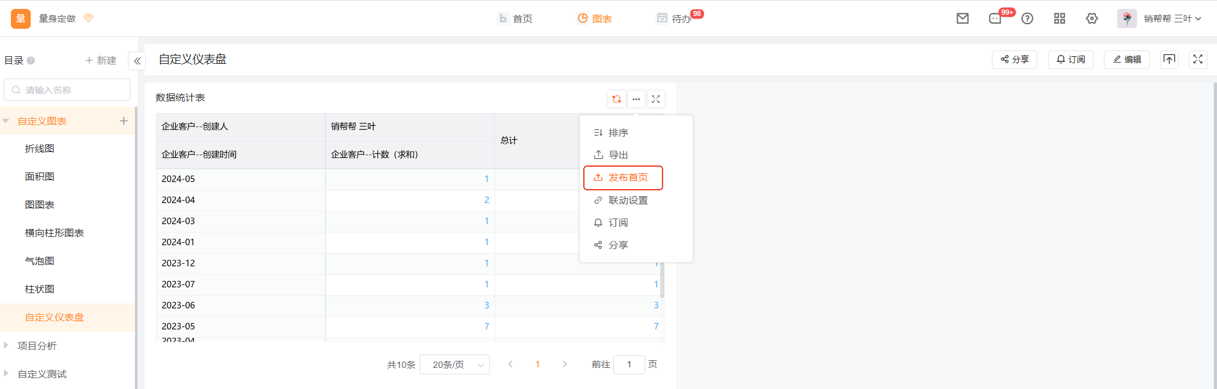Click the 订阅 button in the header
Viewport: 1217px width, 389px height.
click(x=1071, y=59)
